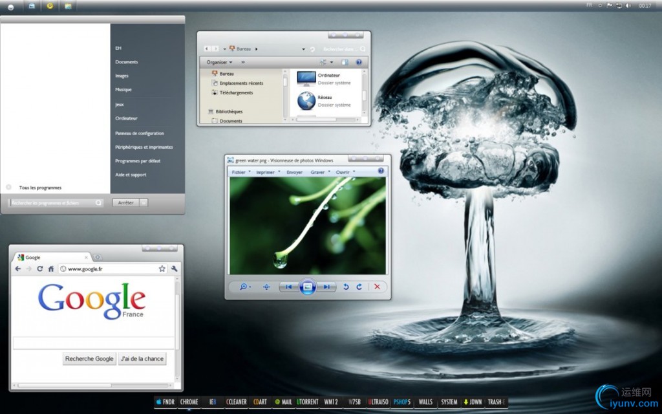Click the forward arrow in the Explorer window

[215, 49]
